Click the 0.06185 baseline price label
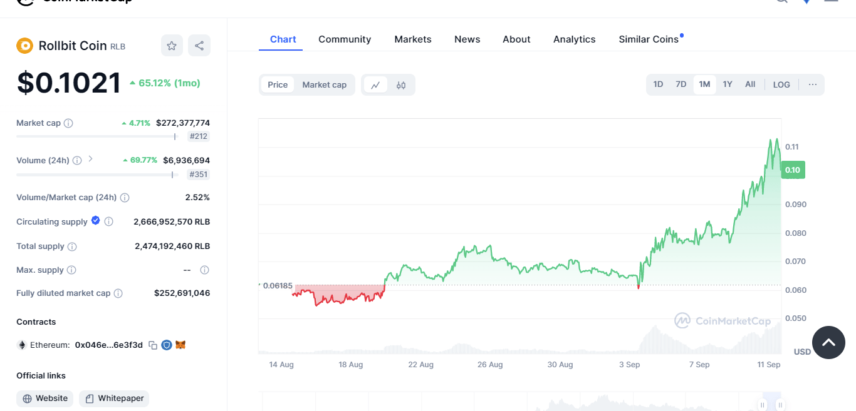This screenshot has height=411, width=856. [277, 285]
